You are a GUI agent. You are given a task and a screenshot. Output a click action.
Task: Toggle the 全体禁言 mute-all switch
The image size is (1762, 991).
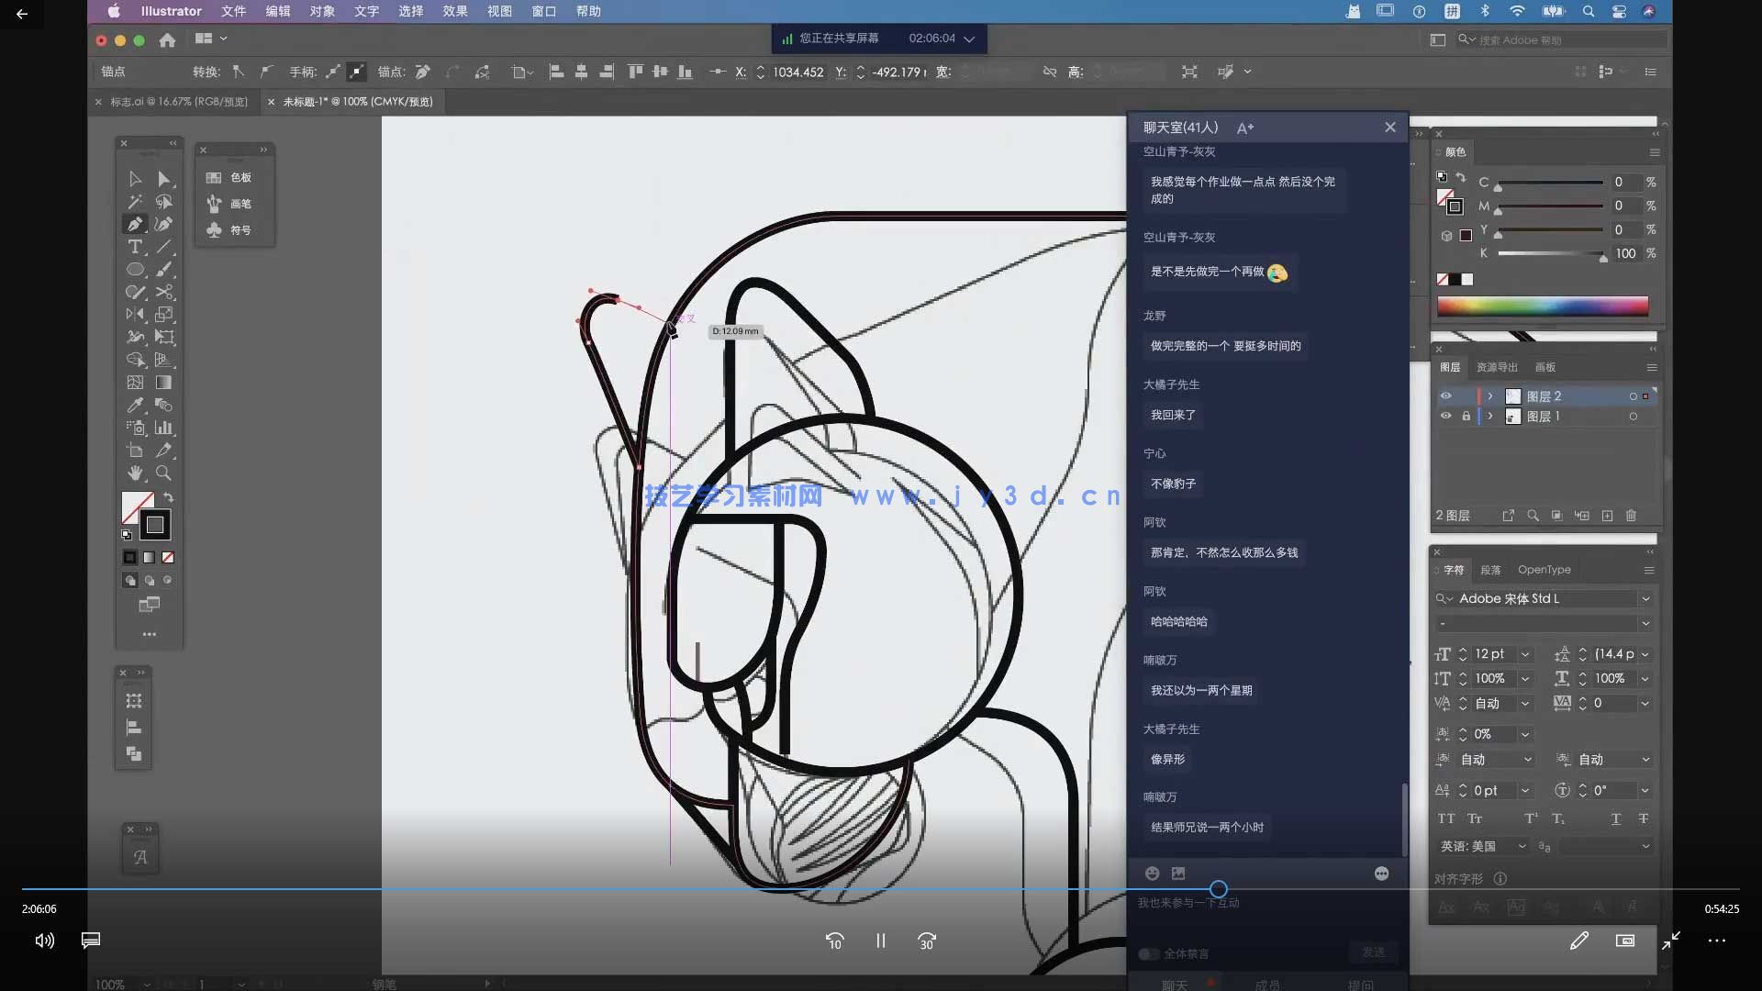coord(1148,954)
